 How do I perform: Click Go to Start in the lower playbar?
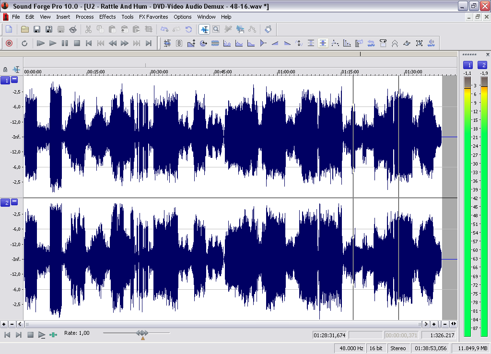(7, 335)
